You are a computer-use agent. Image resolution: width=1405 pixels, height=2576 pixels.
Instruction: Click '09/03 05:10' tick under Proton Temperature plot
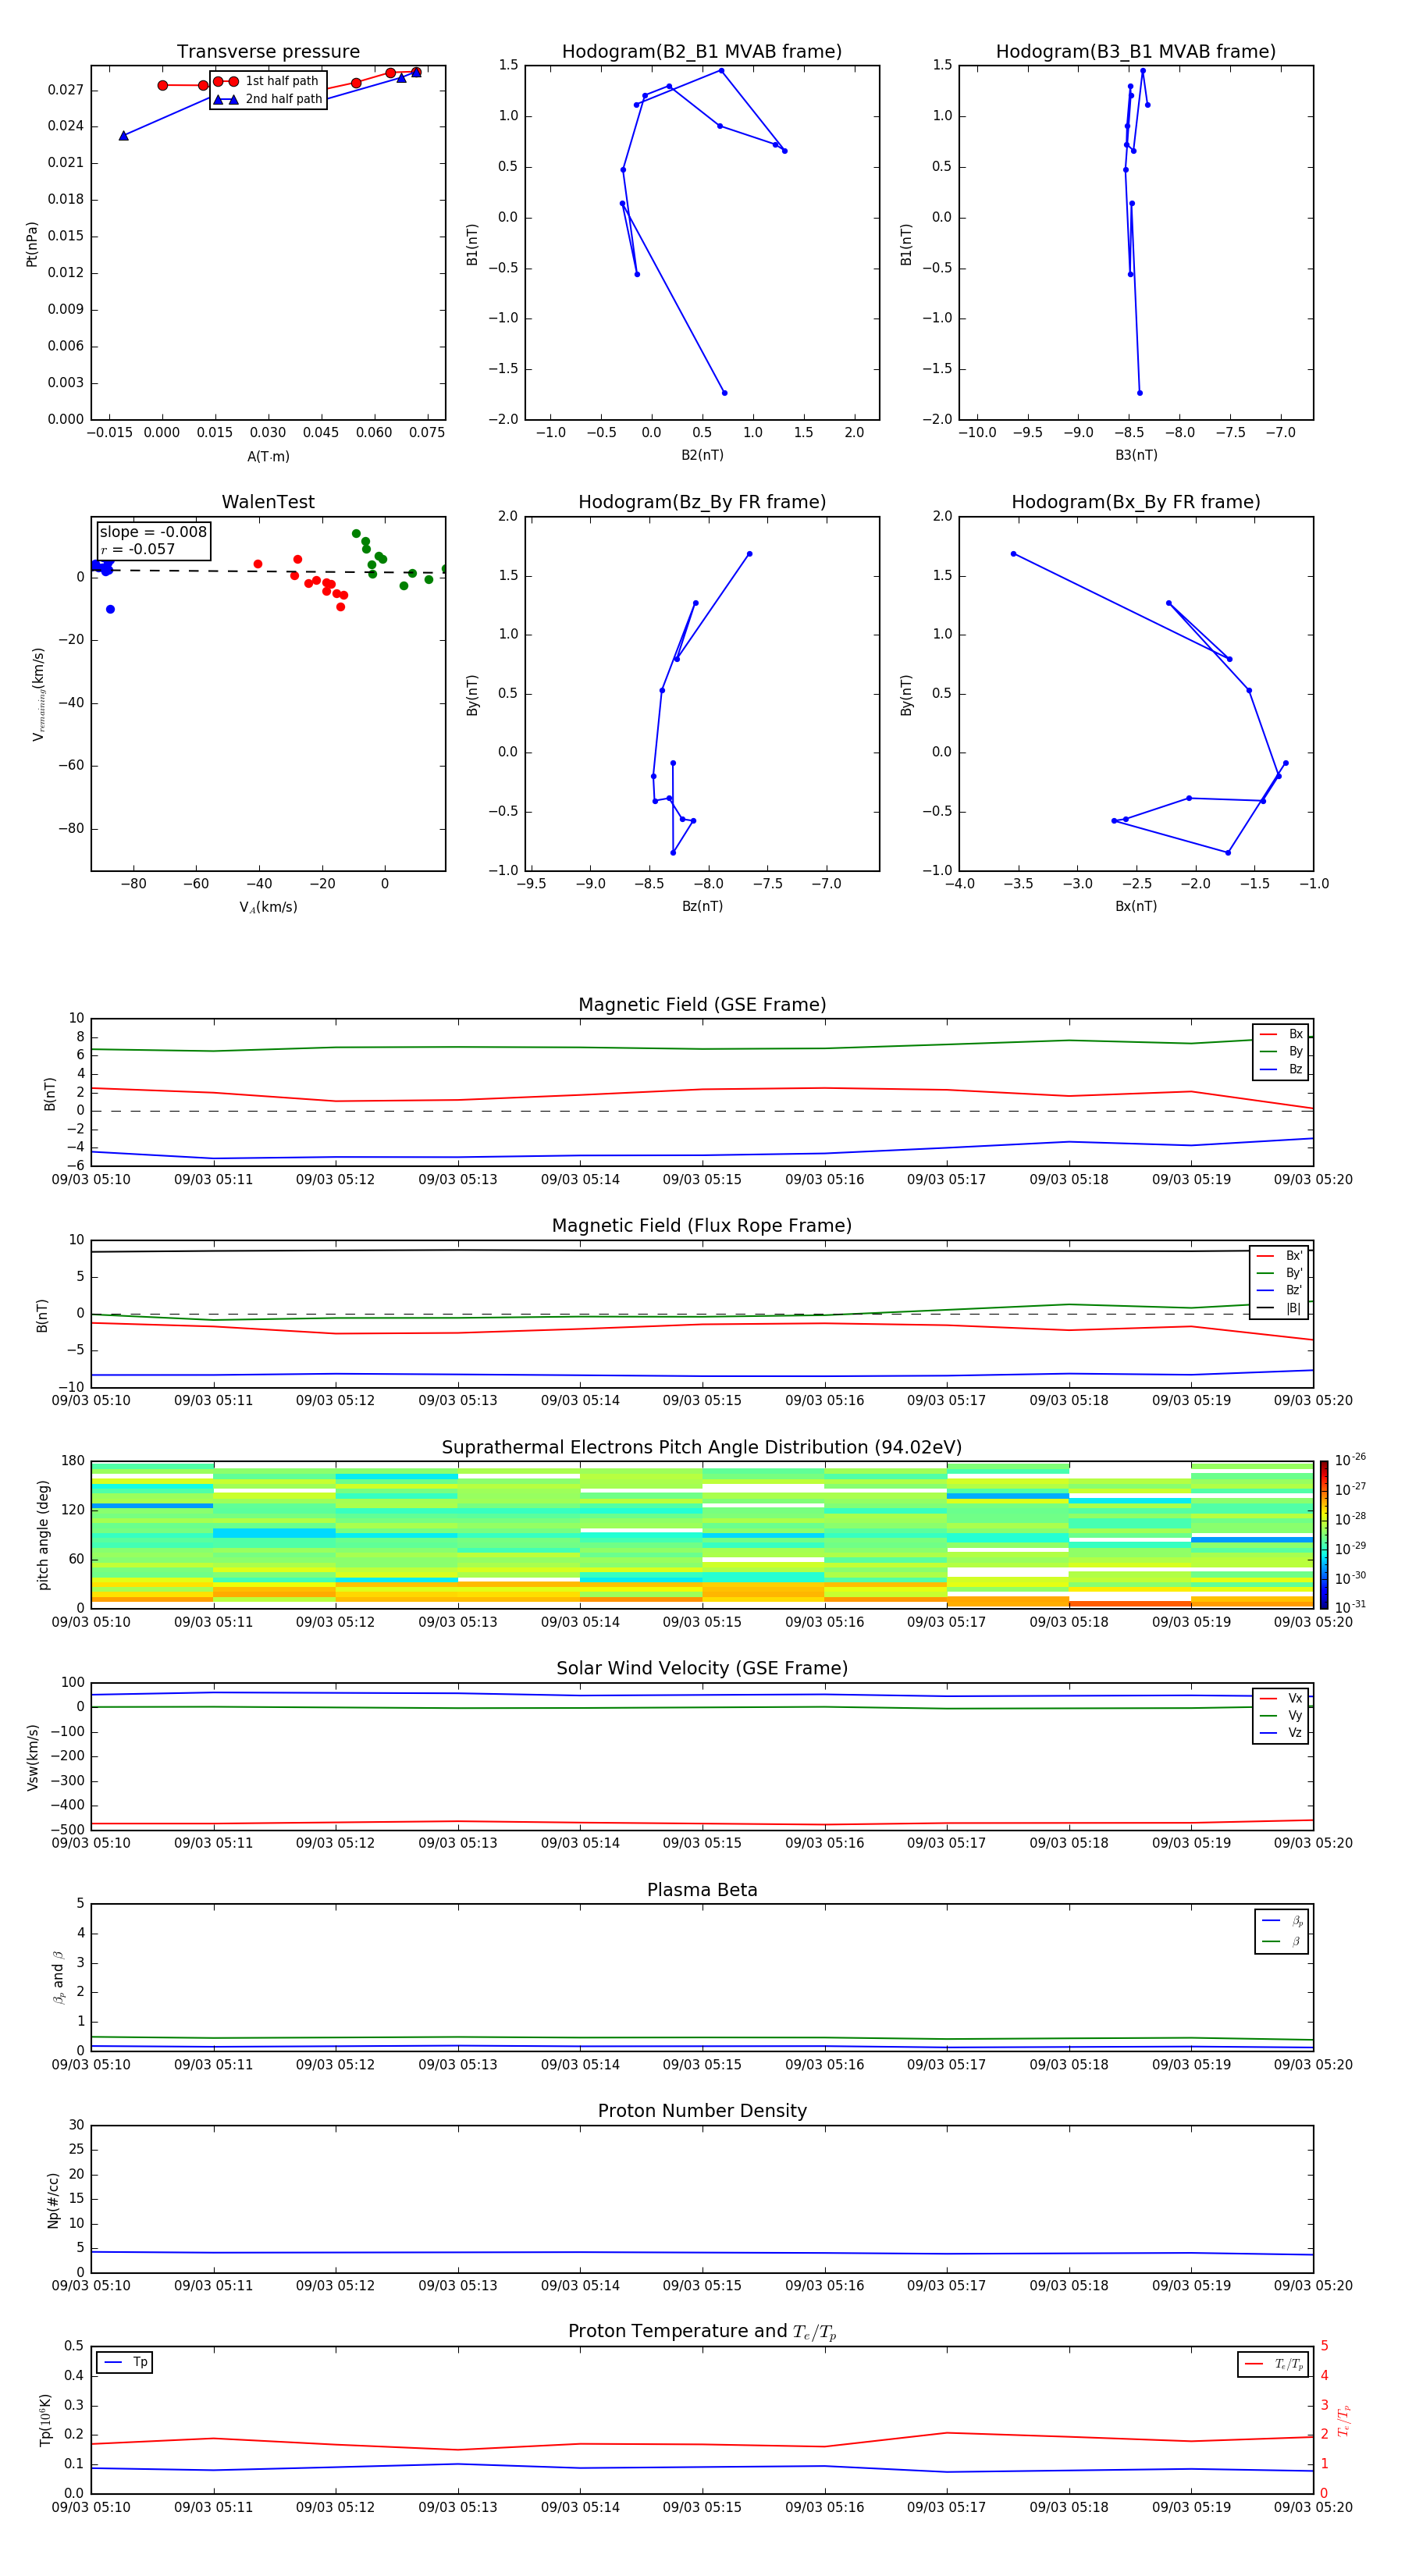click(91, 2507)
